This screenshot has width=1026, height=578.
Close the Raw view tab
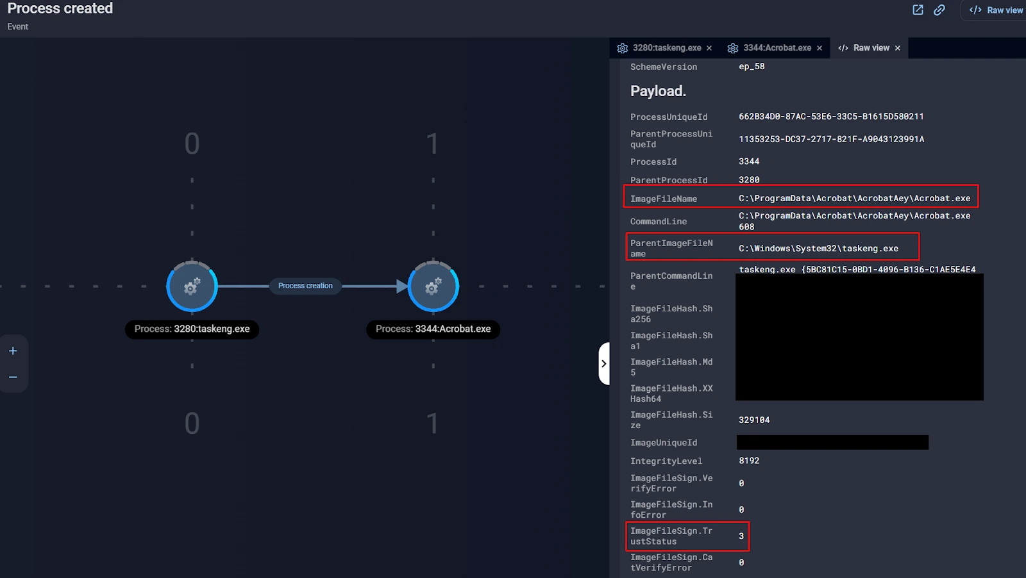pos(898,48)
